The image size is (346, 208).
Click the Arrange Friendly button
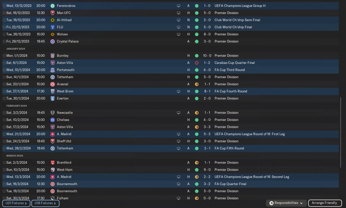click(324, 203)
